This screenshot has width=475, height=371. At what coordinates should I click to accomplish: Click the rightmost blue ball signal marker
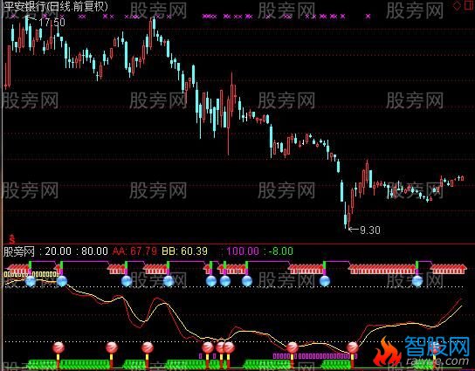click(417, 281)
